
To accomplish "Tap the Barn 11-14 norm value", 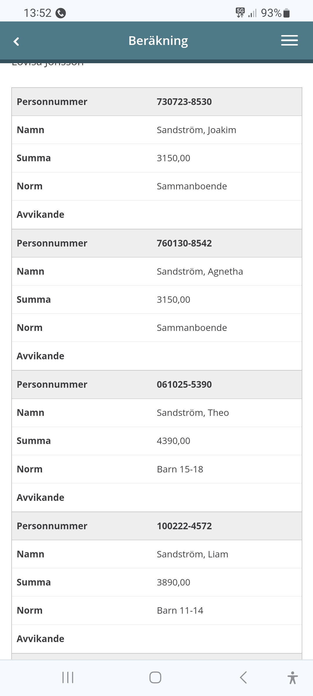I will pyautogui.click(x=180, y=610).
